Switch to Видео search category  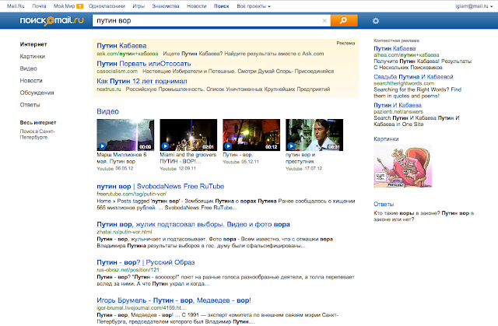28,68
